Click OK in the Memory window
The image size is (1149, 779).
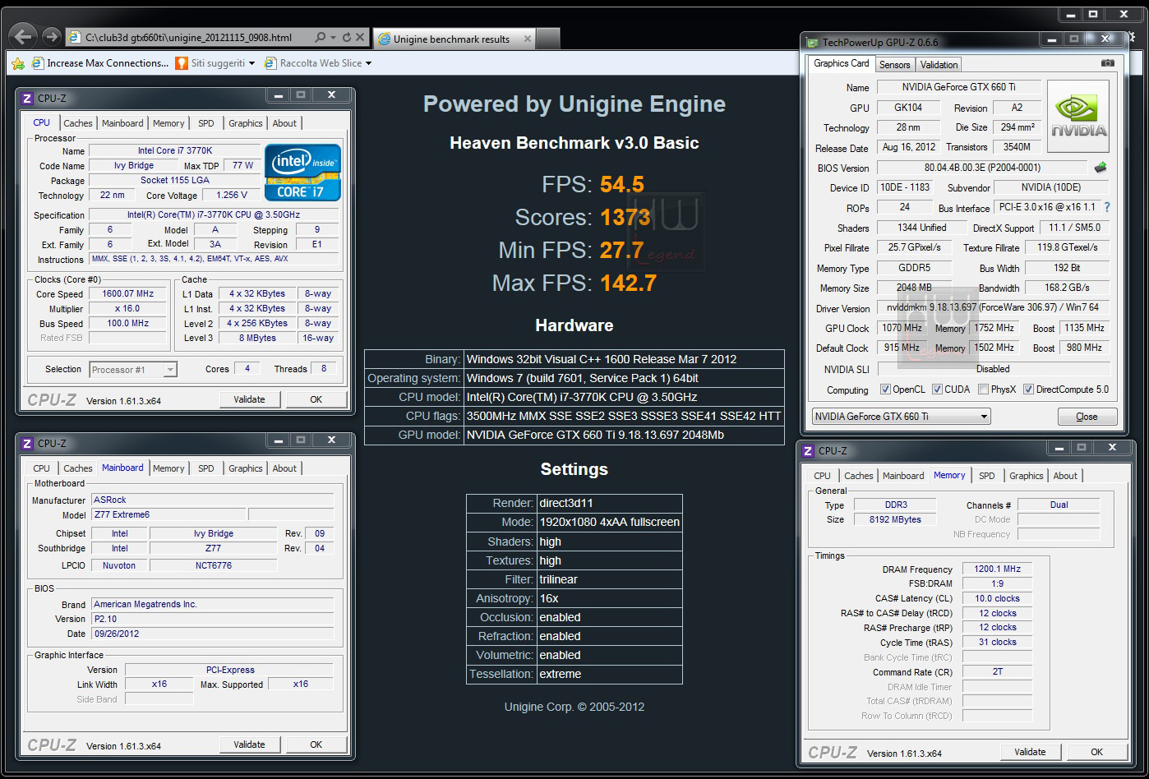(1096, 752)
